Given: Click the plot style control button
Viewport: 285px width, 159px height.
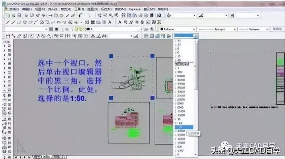Looking at the screenshot, I should (x=277, y=29).
